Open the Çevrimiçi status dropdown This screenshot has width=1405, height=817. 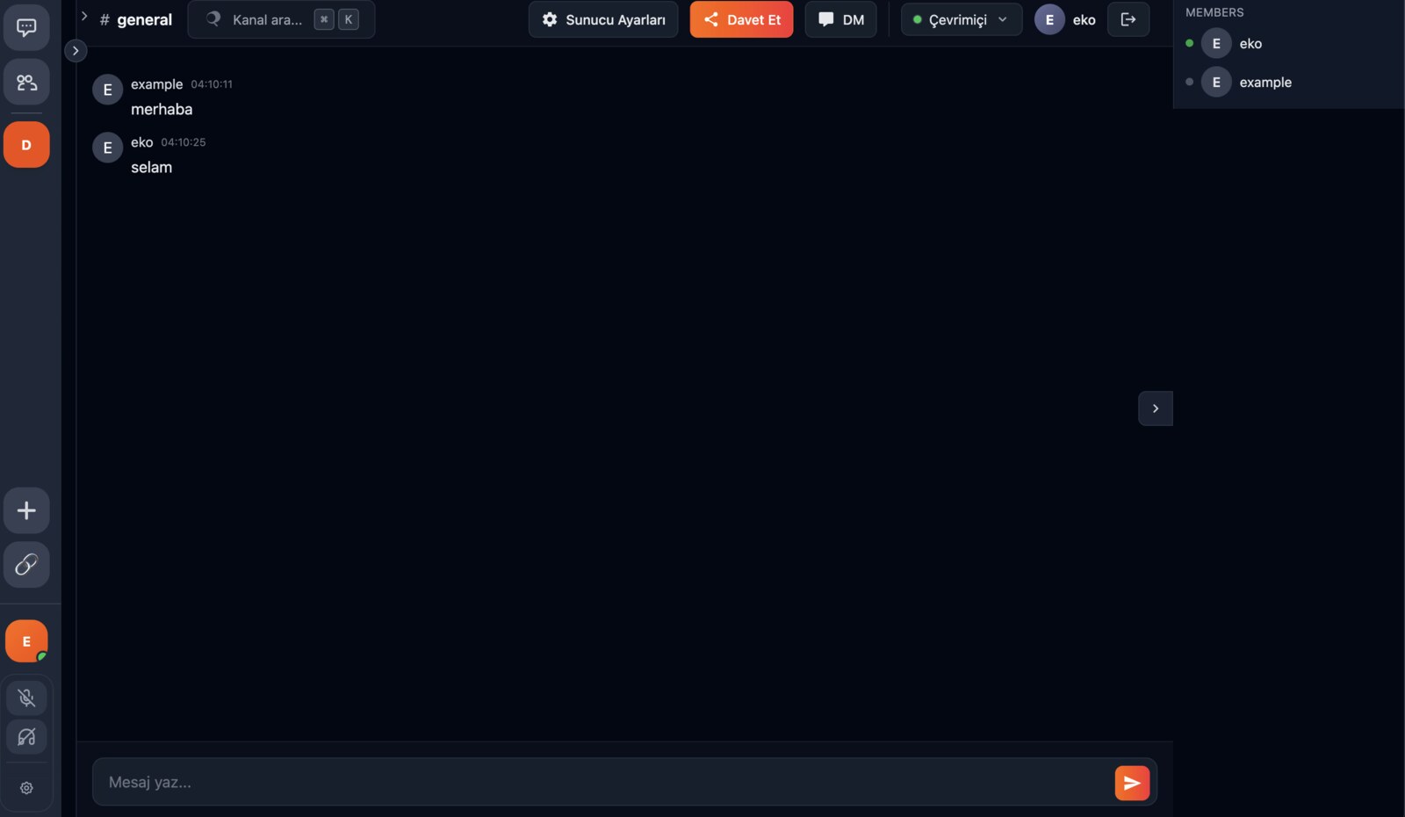tap(962, 19)
